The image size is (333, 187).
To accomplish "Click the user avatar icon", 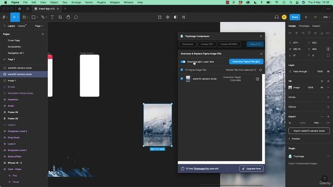I will (x=284, y=17).
